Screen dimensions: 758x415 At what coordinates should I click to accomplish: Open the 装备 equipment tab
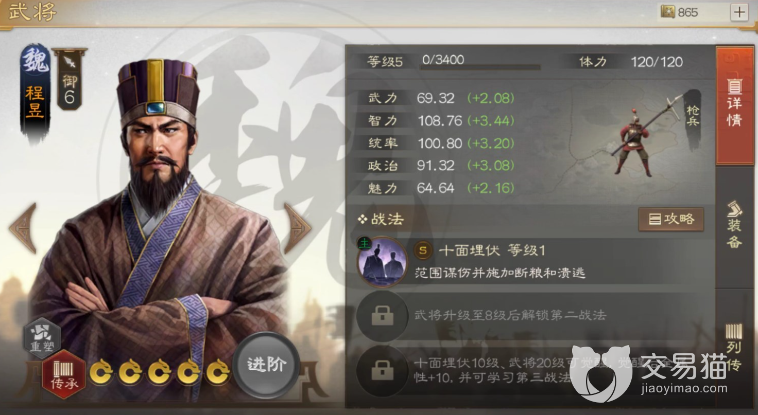point(734,225)
